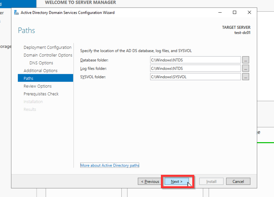Maximize the configuration wizard window

(x=234, y=13)
